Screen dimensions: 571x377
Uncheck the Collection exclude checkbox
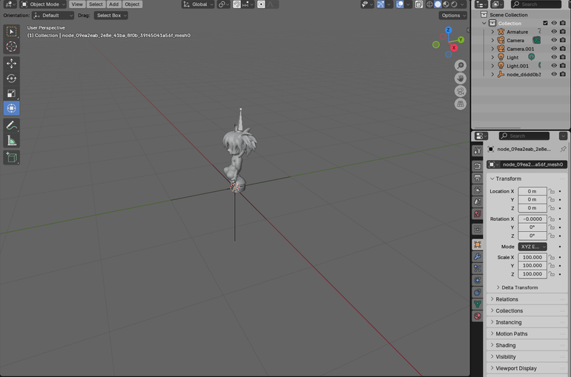coord(545,23)
